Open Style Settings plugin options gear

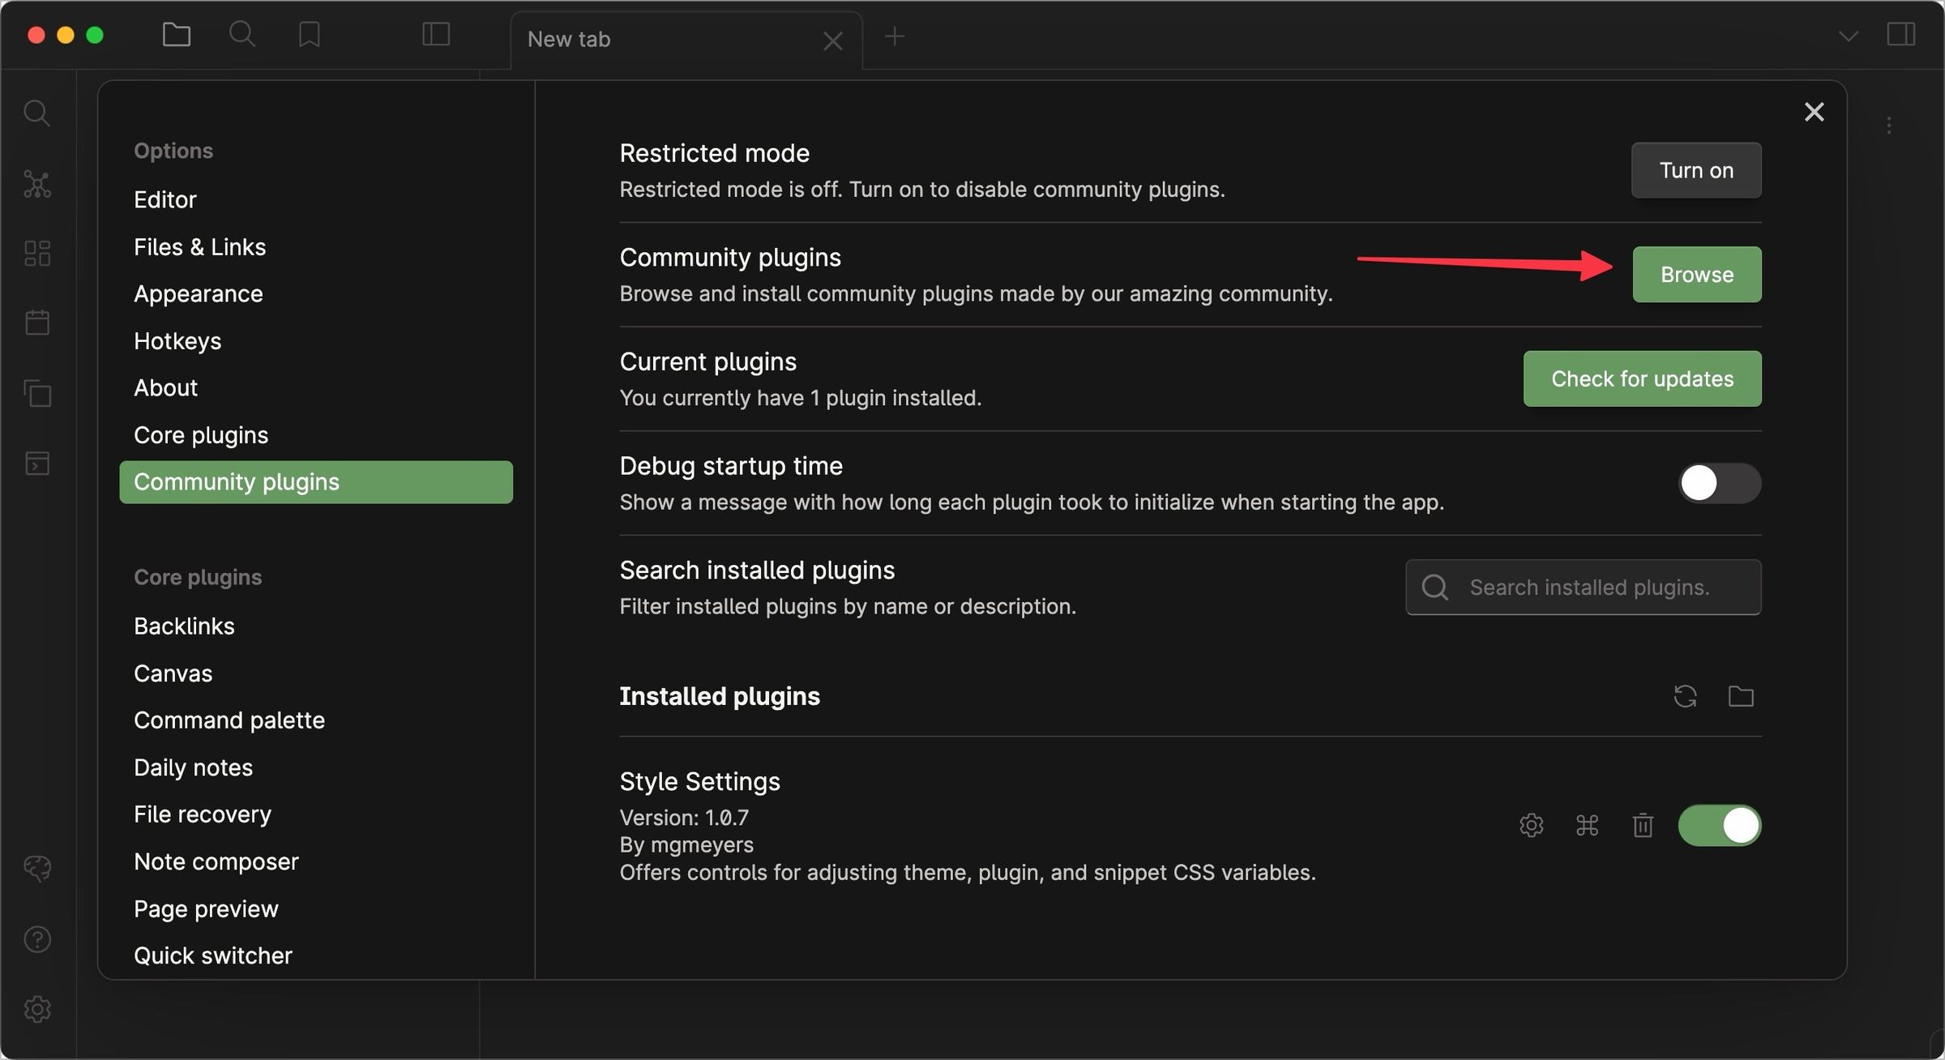click(x=1531, y=826)
